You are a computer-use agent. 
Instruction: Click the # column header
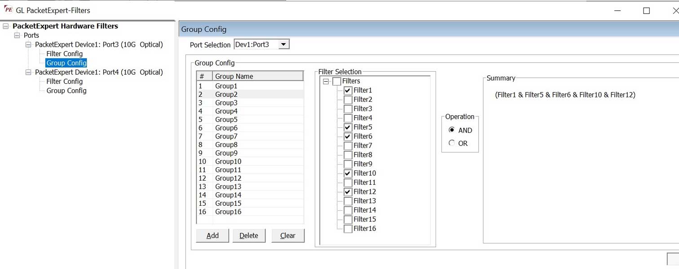tap(205, 76)
